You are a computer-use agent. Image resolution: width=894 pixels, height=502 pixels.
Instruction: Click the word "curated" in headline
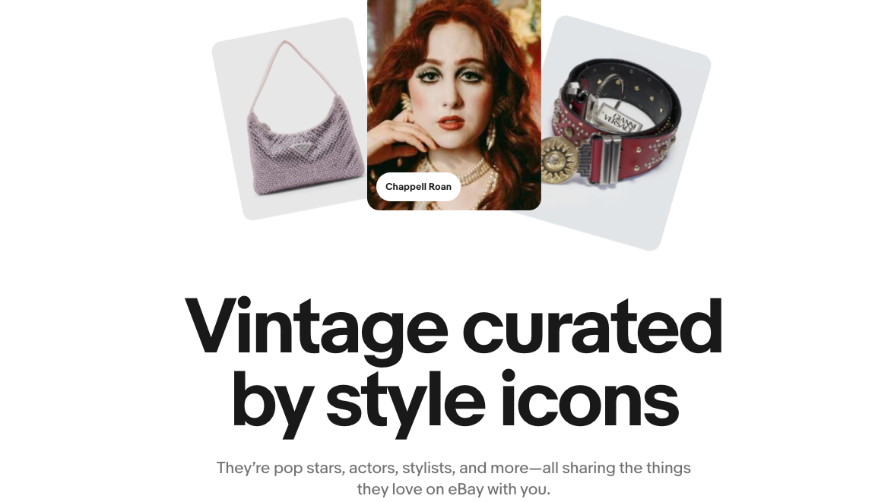click(x=593, y=326)
